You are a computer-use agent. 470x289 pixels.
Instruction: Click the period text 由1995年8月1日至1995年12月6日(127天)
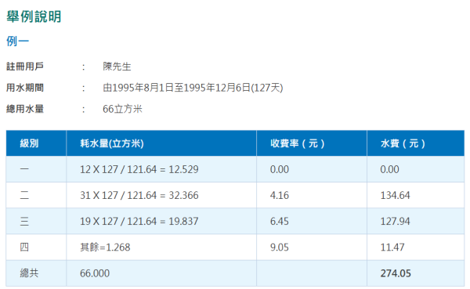(193, 88)
